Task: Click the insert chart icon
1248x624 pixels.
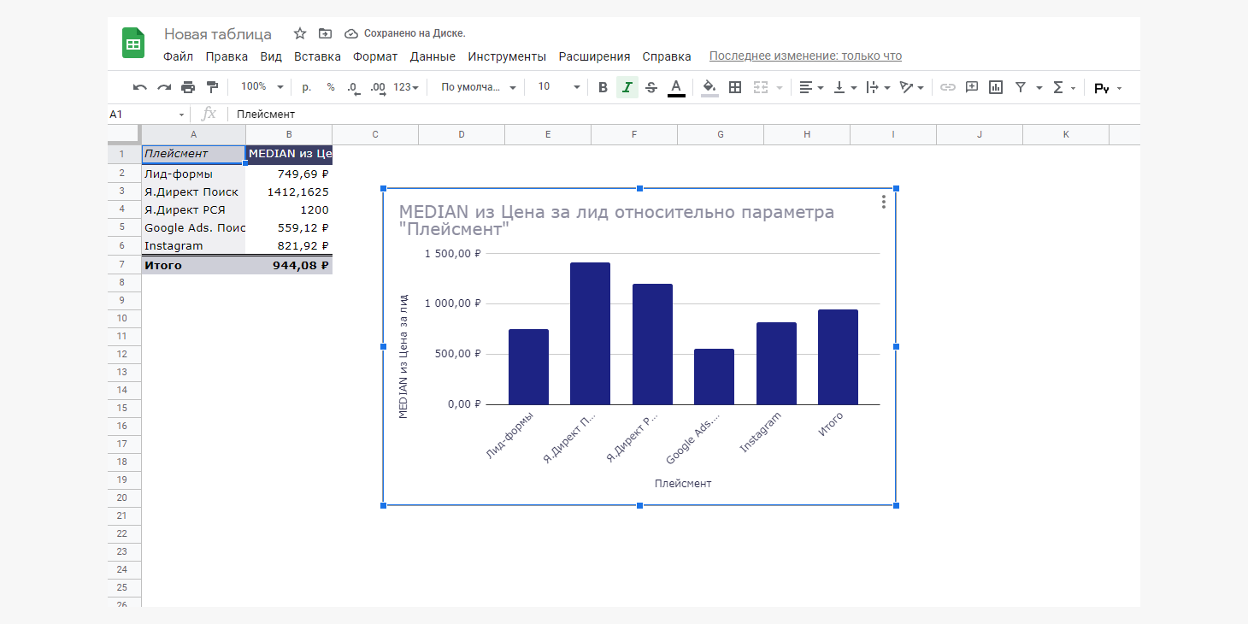Action: 995,87
